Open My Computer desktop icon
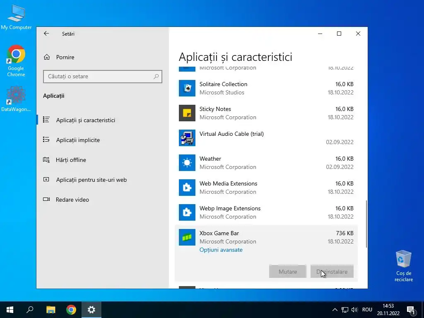424x318 pixels. 16,17
